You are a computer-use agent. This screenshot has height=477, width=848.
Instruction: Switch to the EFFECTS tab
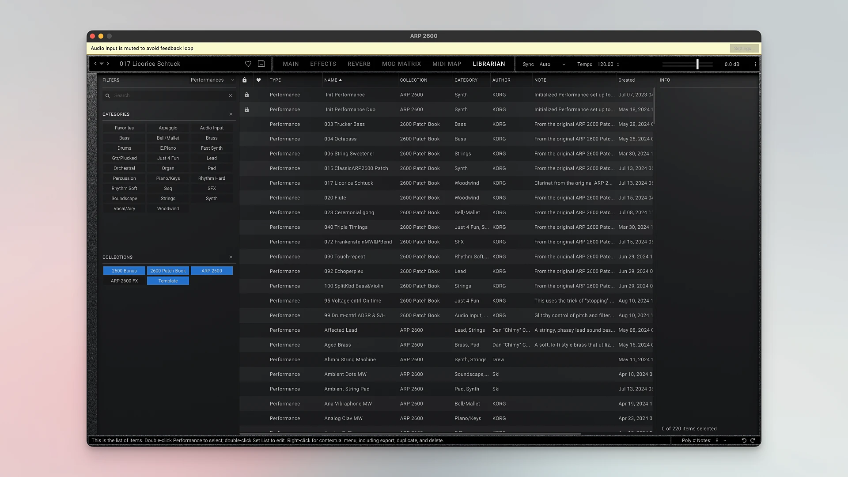pyautogui.click(x=323, y=64)
